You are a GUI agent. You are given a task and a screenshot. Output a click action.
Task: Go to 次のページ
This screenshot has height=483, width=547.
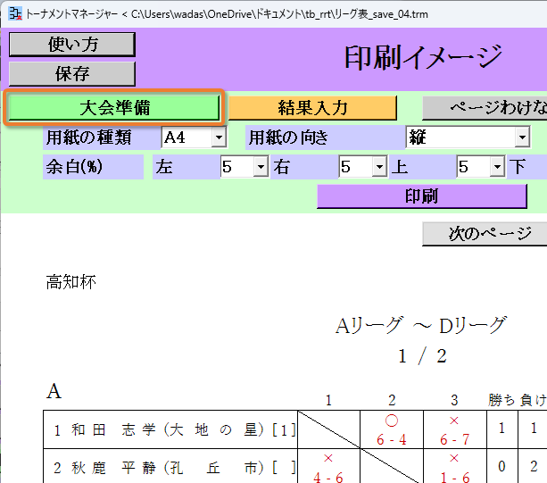[x=485, y=234]
